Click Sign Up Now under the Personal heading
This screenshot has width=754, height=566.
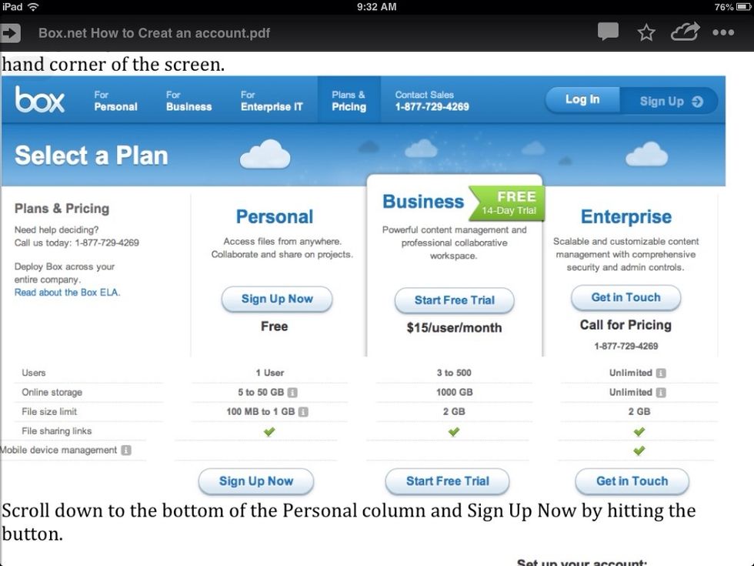point(277,299)
